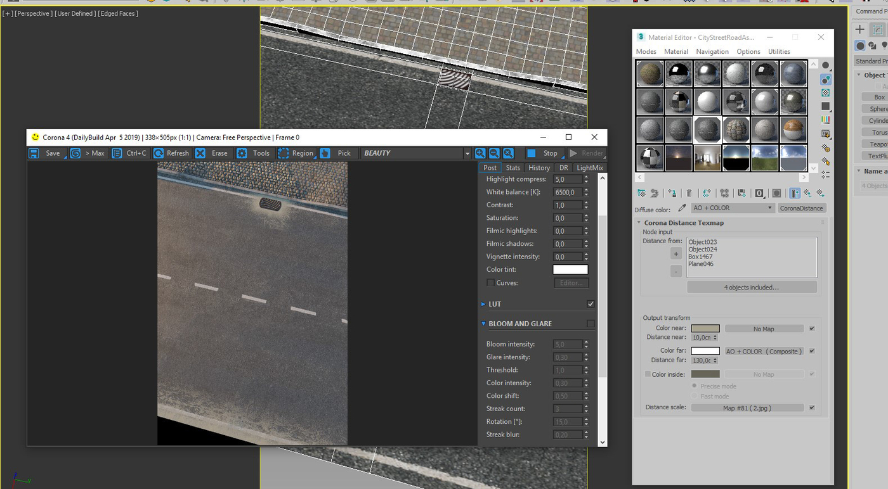Enable the Bloom and Glare checkbox
888x489 pixels.
pyautogui.click(x=591, y=324)
